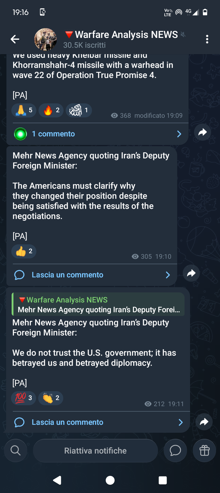Tap the search magnifier icon

point(15,450)
